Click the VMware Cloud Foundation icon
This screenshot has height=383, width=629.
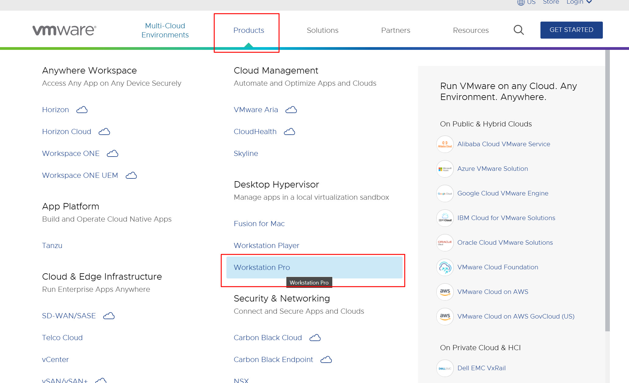click(x=445, y=267)
